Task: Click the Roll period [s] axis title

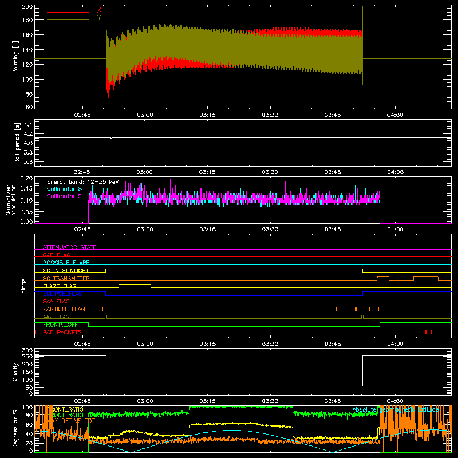Action: 17,143
